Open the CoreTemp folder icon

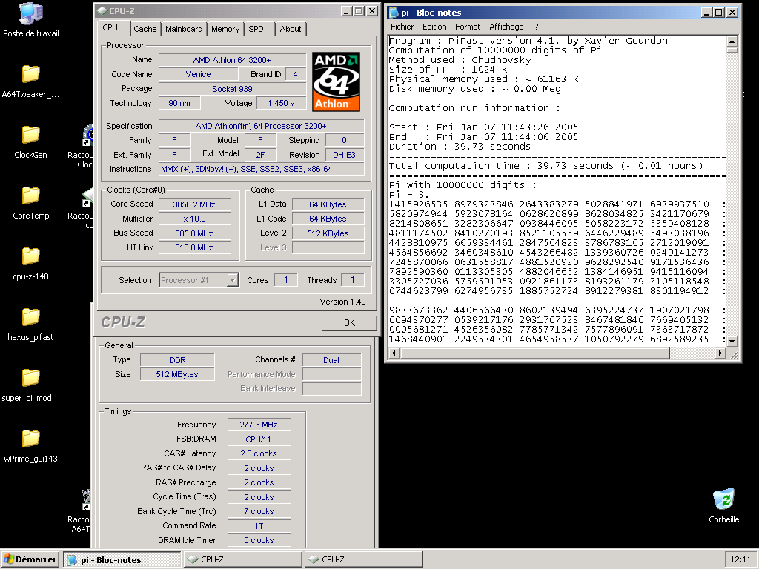[30, 203]
